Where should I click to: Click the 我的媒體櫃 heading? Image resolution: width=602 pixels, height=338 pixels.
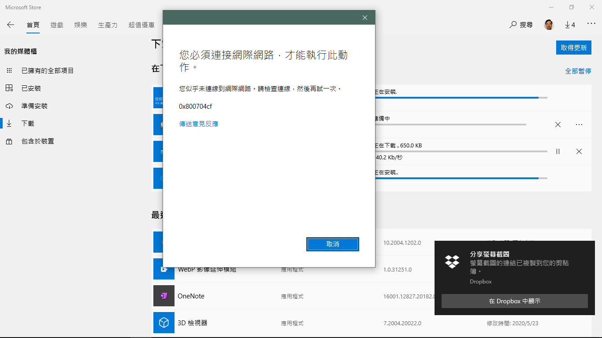[x=21, y=51]
